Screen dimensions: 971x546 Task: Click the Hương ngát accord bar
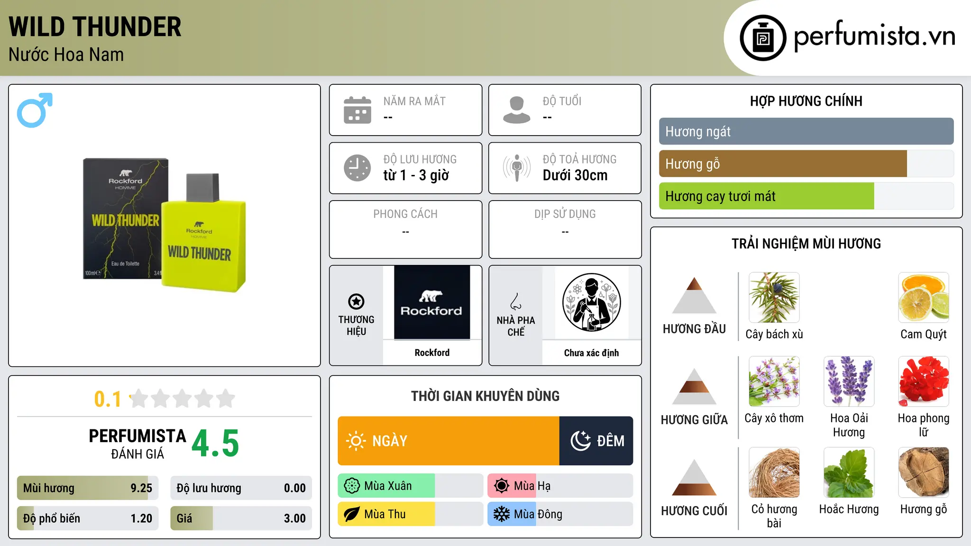coord(806,131)
